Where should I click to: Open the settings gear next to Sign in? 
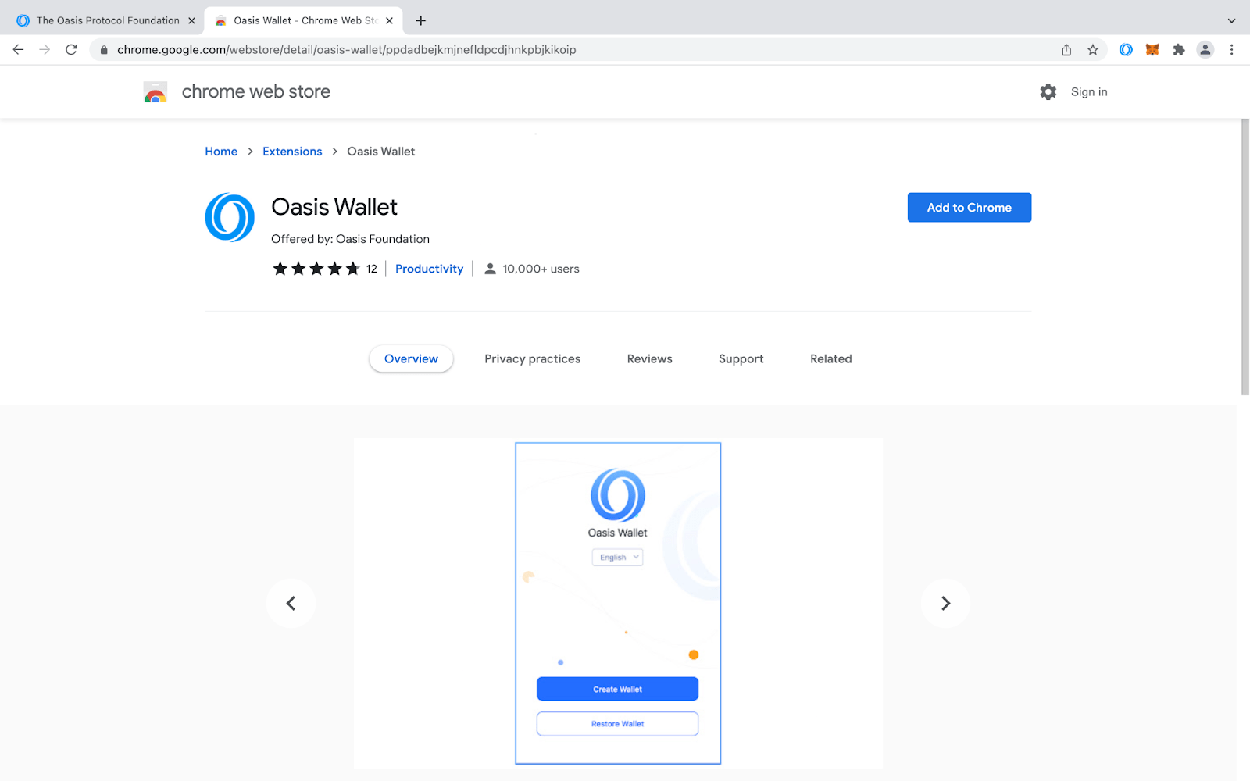pos(1048,91)
